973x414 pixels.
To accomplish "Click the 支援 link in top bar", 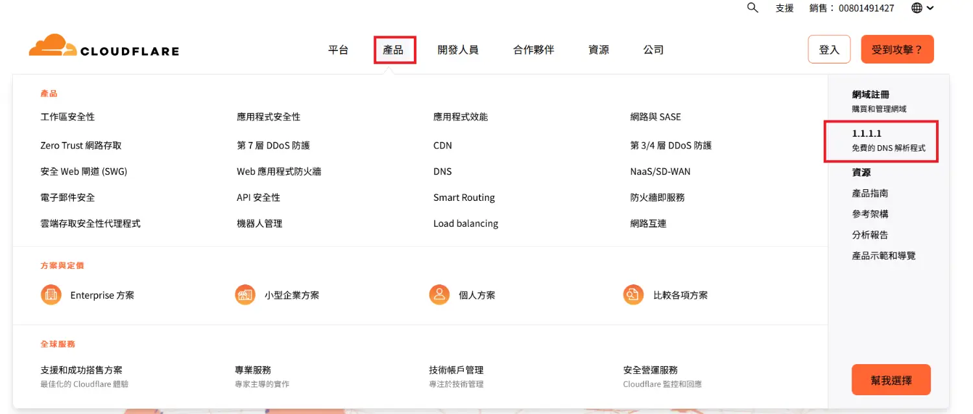I will (784, 8).
